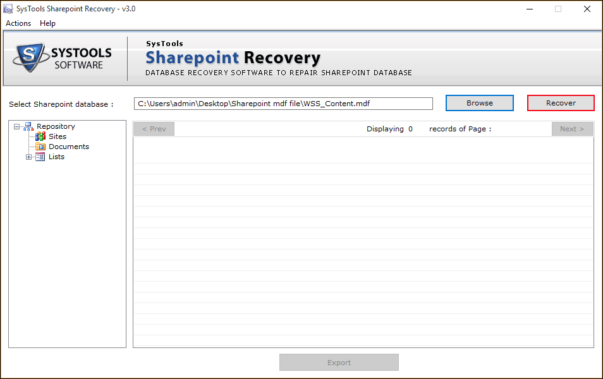Click the 'records of Page :' text
Viewport: 603px width, 379px height.
(460, 129)
